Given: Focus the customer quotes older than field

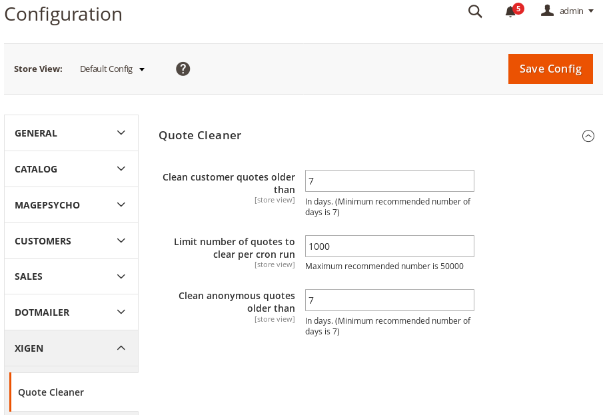Looking at the screenshot, I should 389,181.
